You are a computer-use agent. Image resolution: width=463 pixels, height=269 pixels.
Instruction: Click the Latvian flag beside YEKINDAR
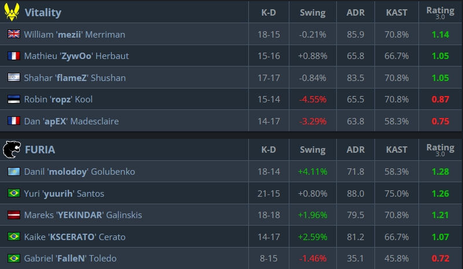coord(13,215)
